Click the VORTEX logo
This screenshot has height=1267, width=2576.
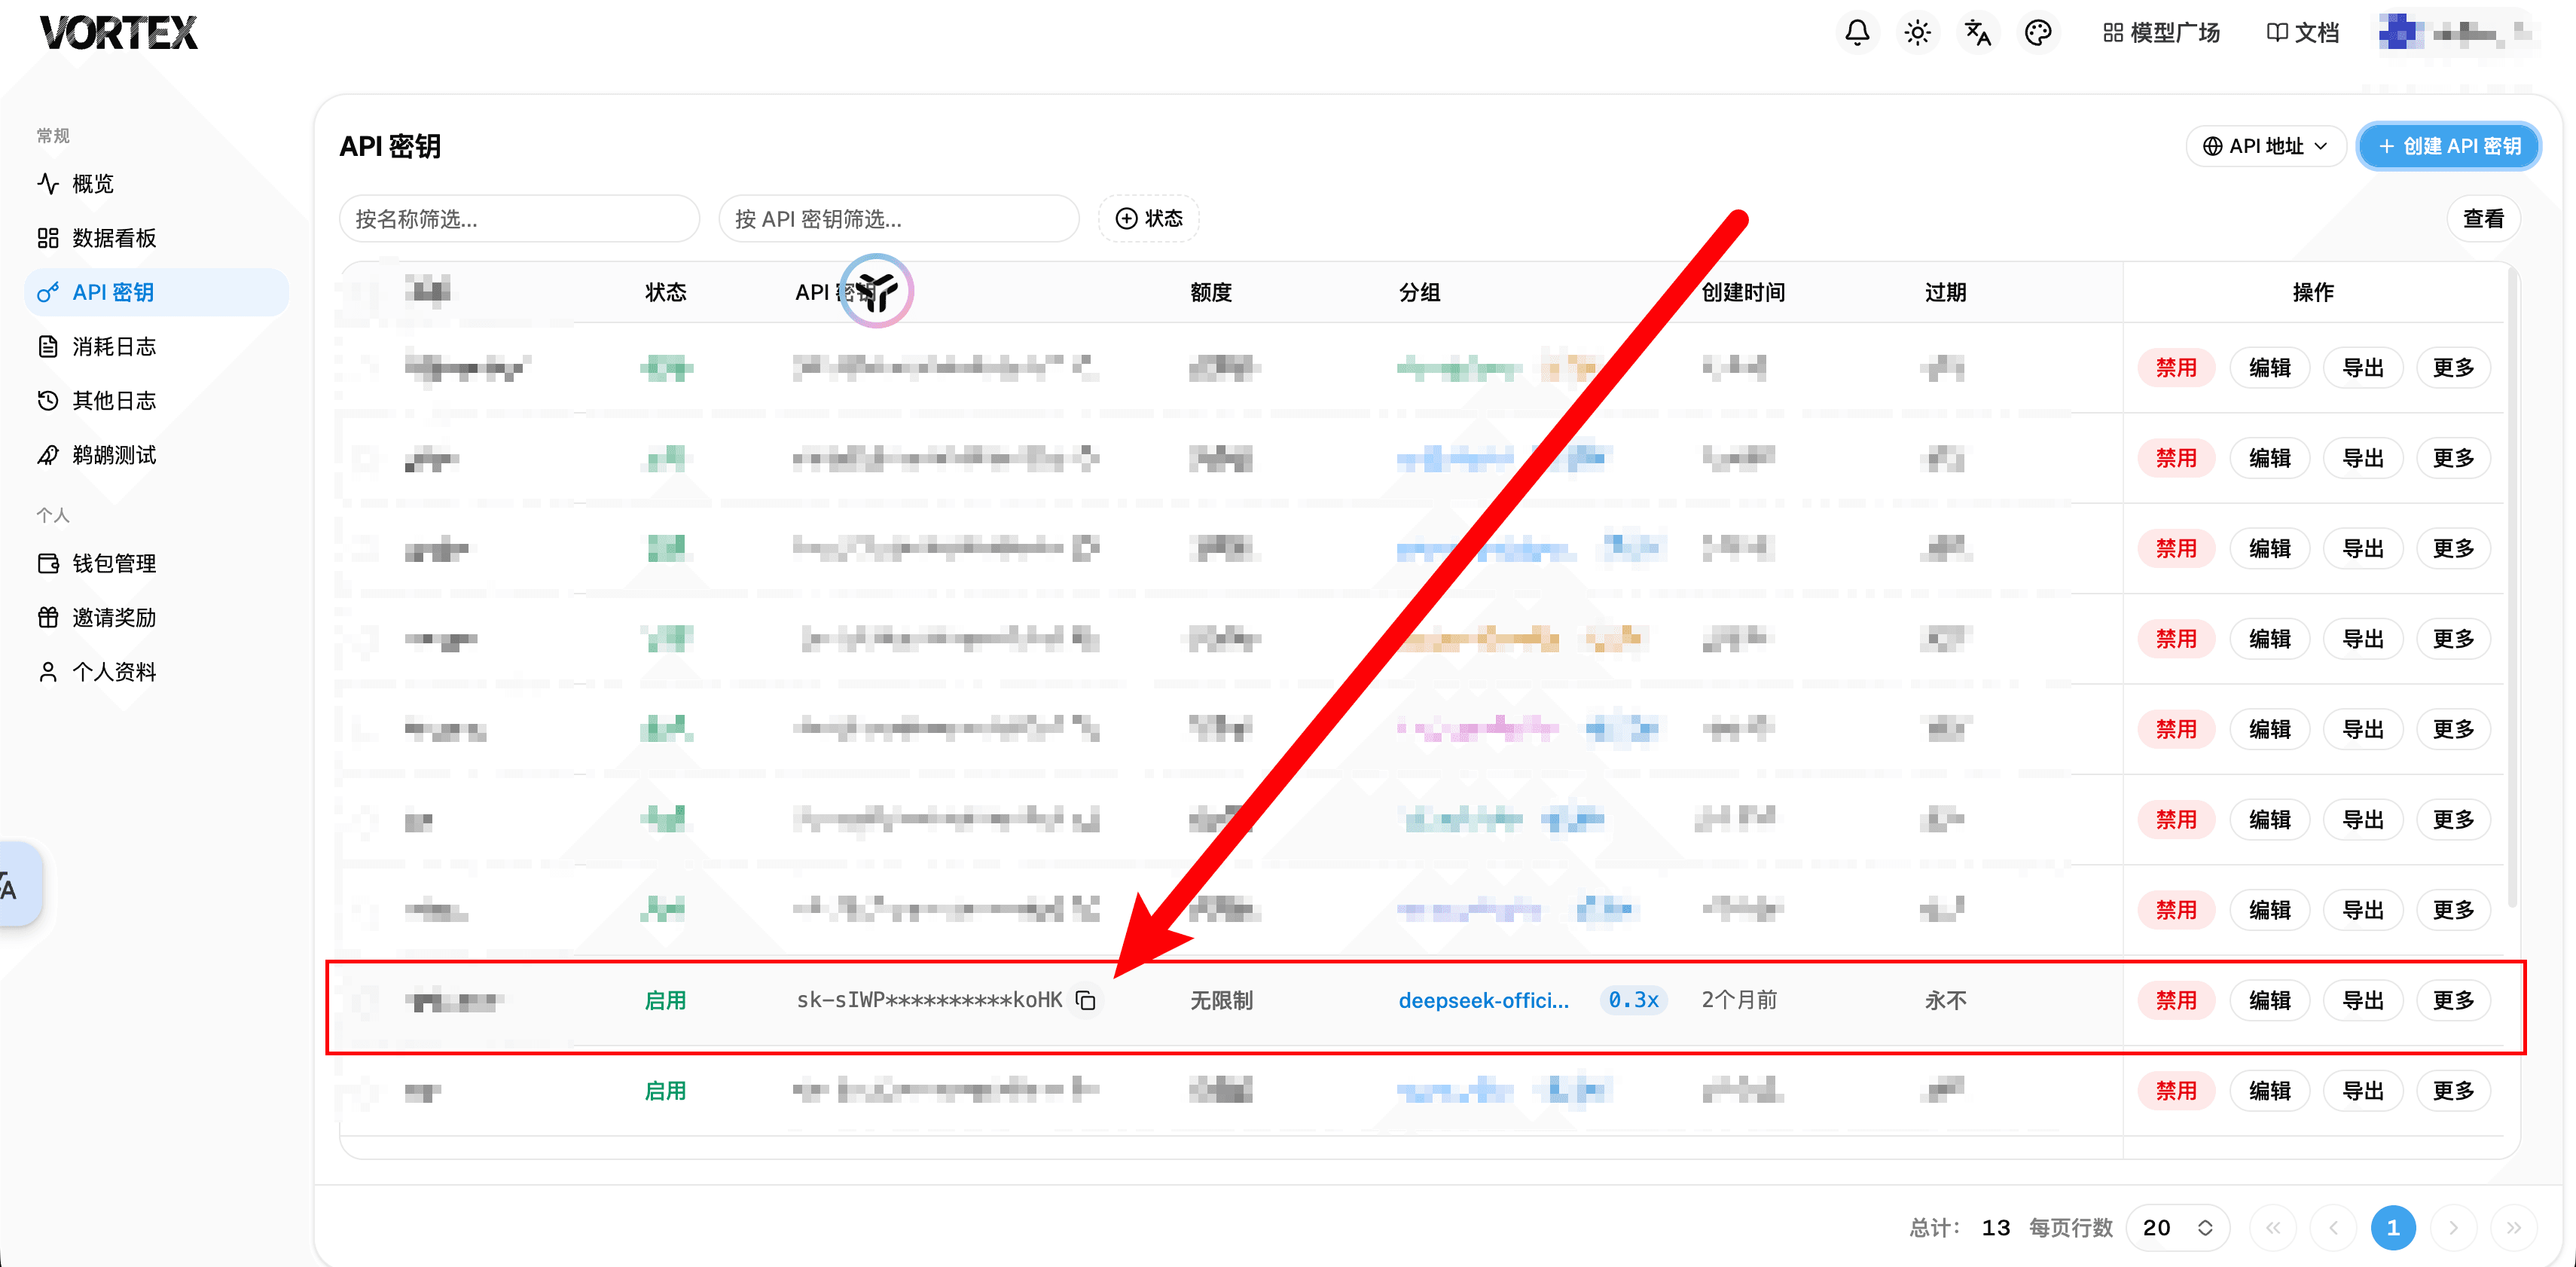[x=119, y=33]
